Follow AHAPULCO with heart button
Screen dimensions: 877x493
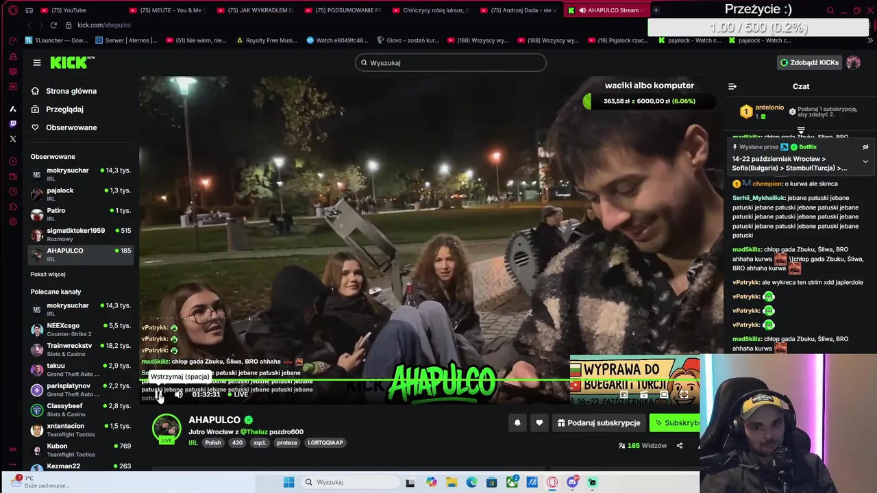(x=539, y=423)
